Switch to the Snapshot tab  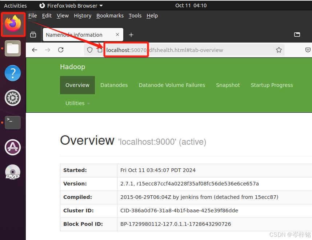coord(228,85)
